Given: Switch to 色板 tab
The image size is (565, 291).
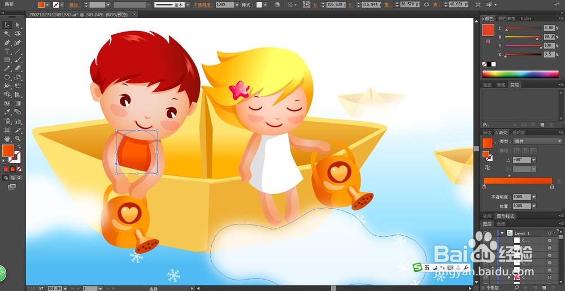Looking at the screenshot, I should coord(487,85).
